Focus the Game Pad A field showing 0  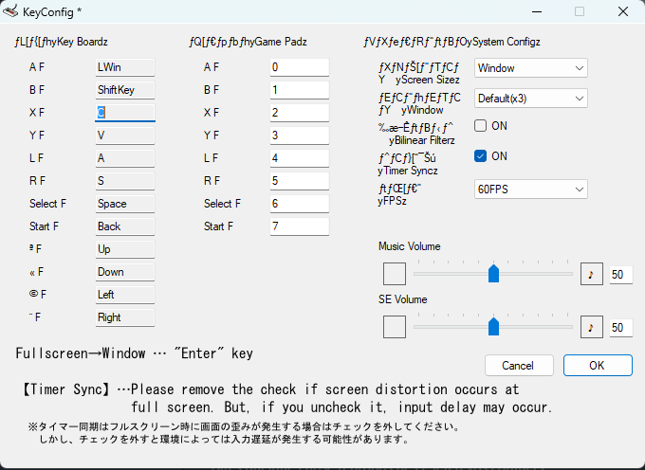tap(299, 67)
